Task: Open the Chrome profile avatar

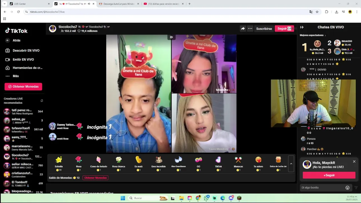Action: (350, 12)
